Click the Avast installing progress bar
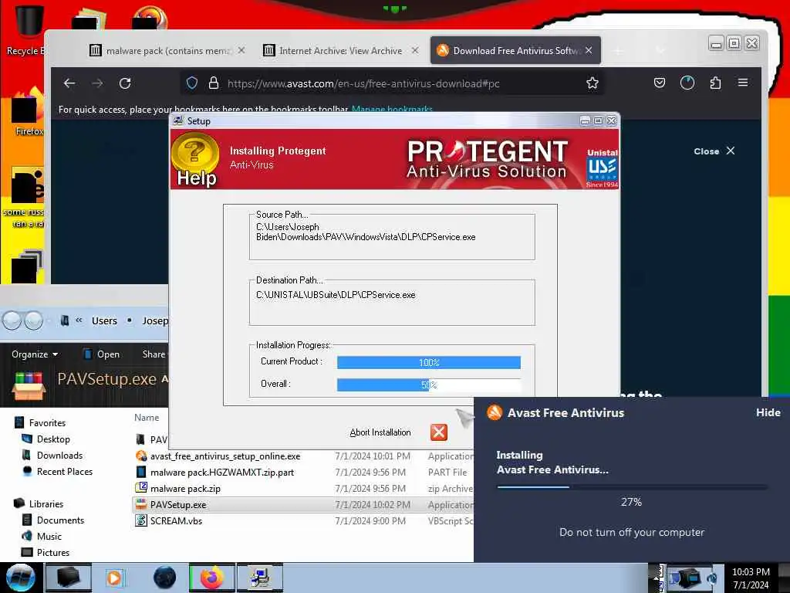 632,487
